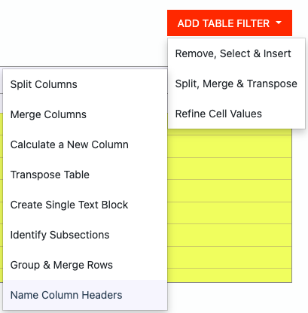Click the fifth-from-bottom yellow table row
This screenshot has height=313, width=308.
tap(230, 190)
